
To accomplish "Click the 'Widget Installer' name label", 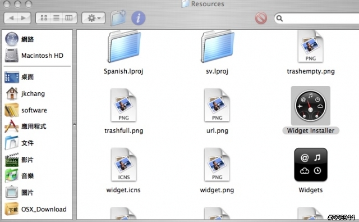I will [311, 131].
